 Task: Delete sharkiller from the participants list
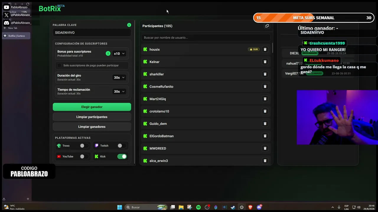pos(265,74)
